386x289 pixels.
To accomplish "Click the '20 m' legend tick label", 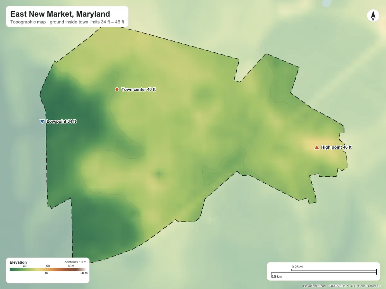I will [84, 273].
